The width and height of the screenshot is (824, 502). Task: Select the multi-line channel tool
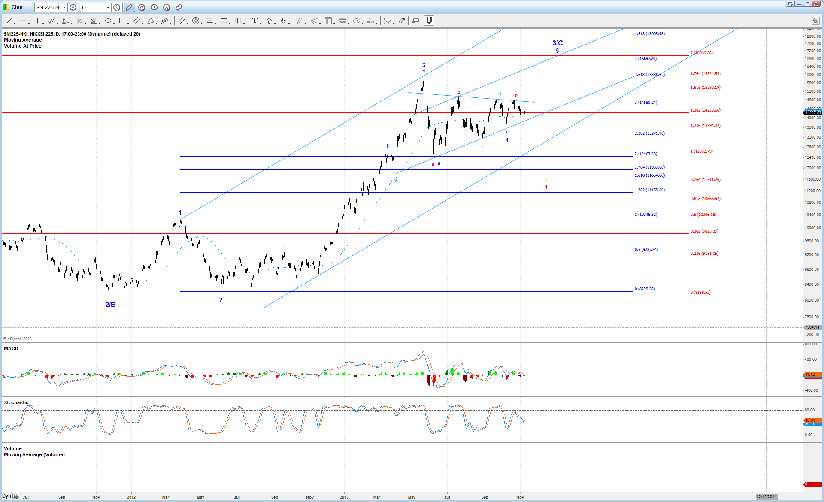coord(165,21)
